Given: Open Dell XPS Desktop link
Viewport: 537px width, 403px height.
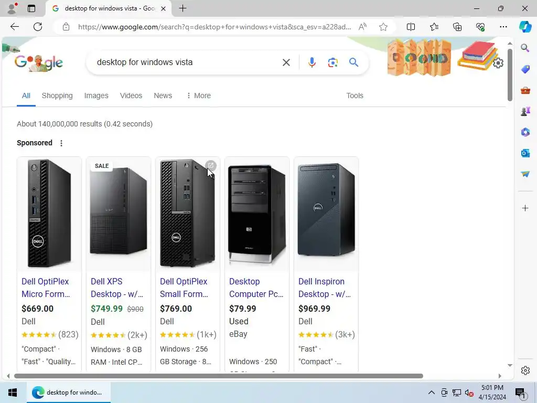Looking at the screenshot, I should coord(117,288).
